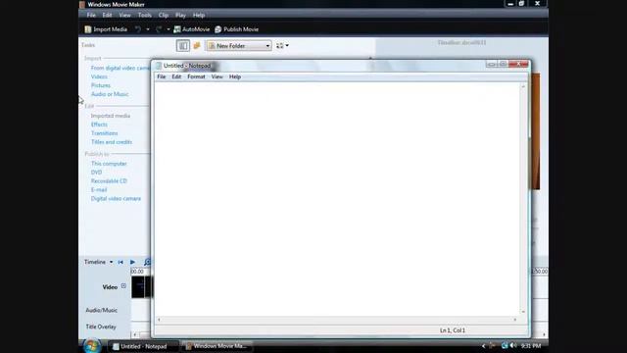Click the taskbar clock showing 9:31 PM

(x=531, y=346)
